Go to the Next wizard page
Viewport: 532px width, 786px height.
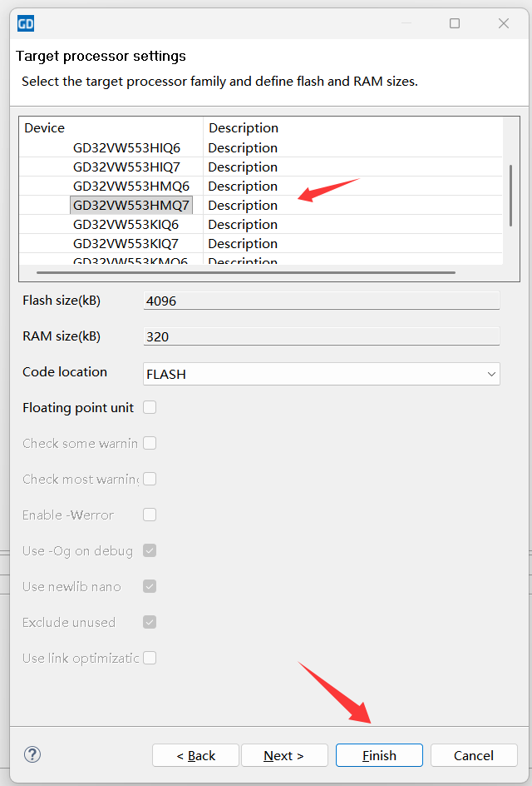283,755
